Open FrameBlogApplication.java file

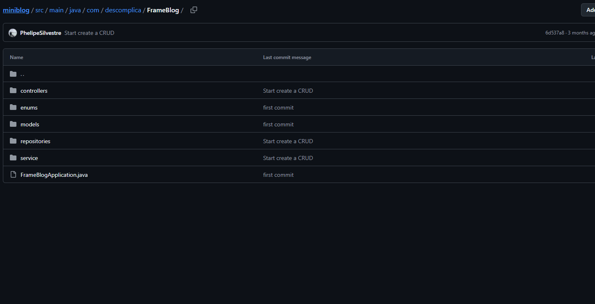tap(54, 175)
